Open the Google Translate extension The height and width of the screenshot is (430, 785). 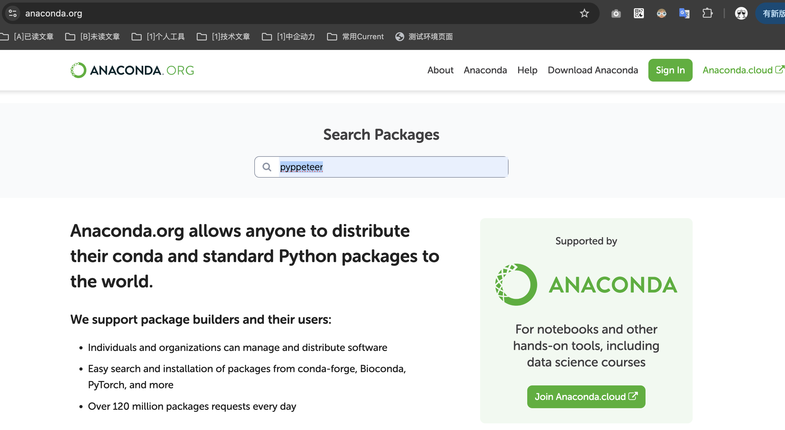click(x=684, y=13)
